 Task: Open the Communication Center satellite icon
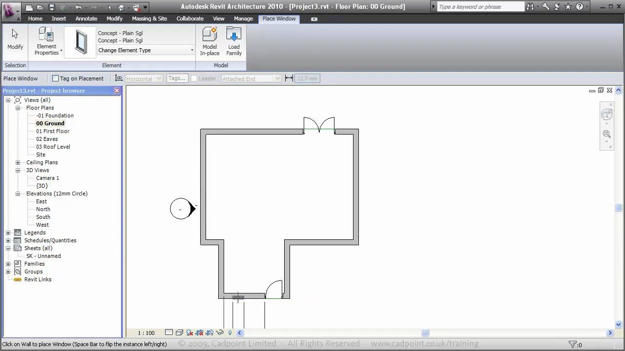tap(557, 7)
